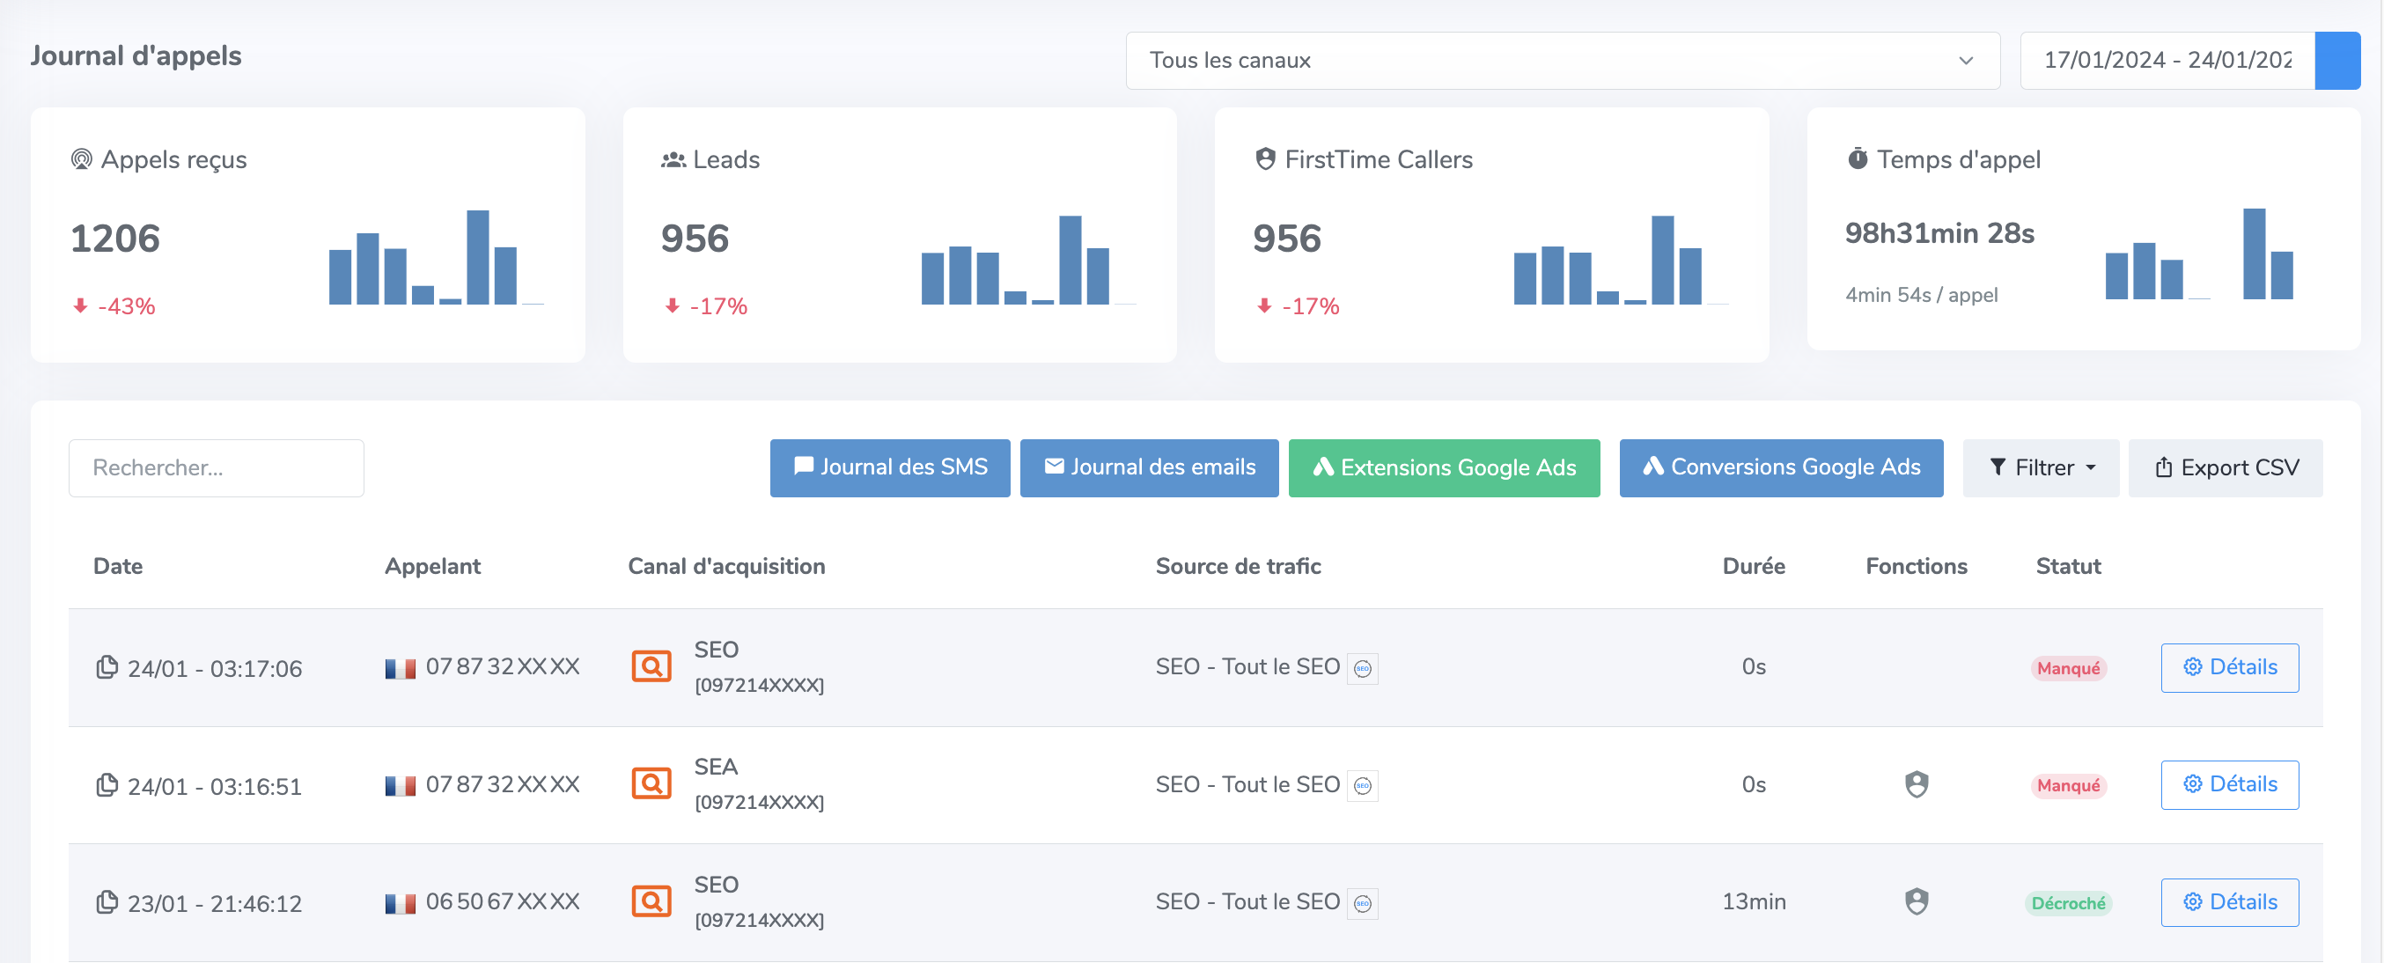This screenshot has height=963, width=2384.
Task: Click the small SEO badge in first row
Action: tap(1362, 668)
